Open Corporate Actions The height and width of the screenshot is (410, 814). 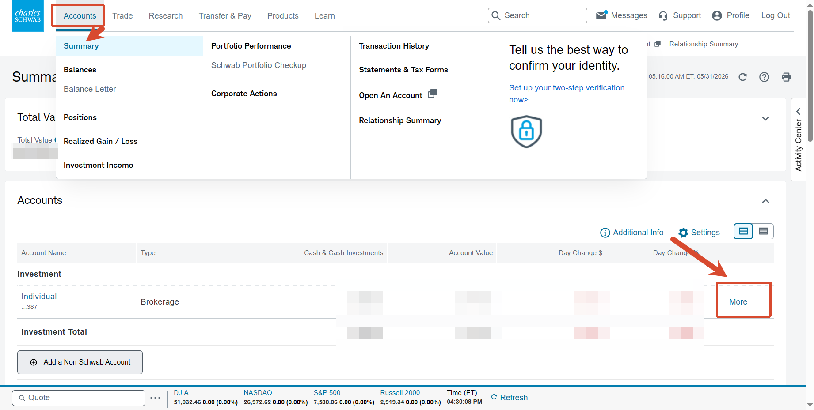click(x=244, y=94)
